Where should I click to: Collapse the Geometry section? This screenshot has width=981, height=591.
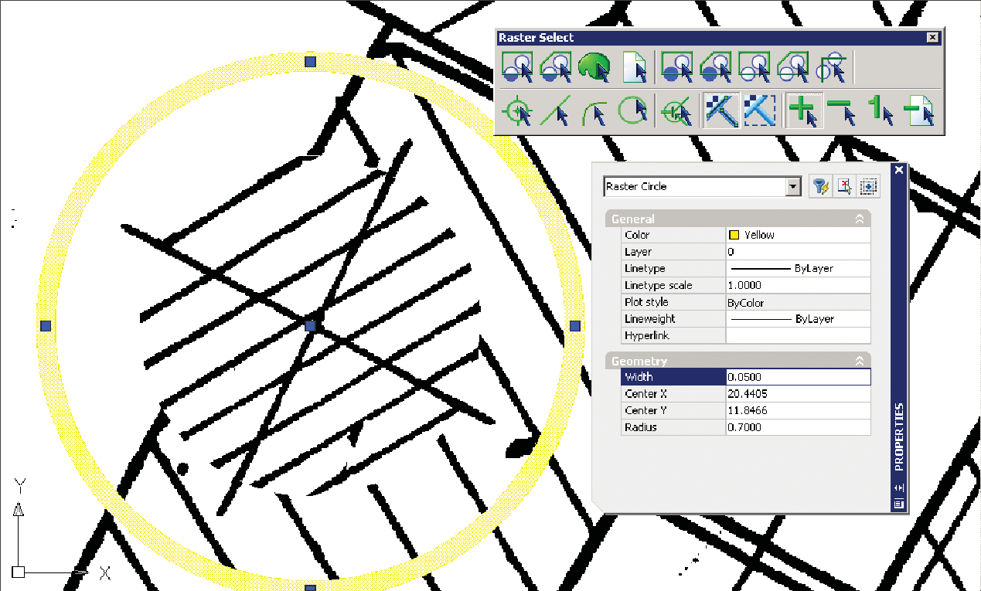859,361
